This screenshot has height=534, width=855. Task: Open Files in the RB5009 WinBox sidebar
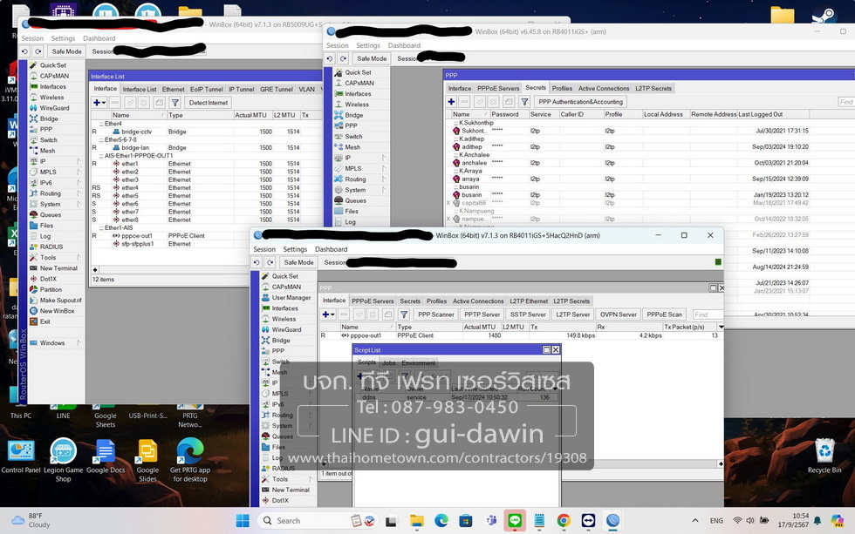(x=46, y=226)
